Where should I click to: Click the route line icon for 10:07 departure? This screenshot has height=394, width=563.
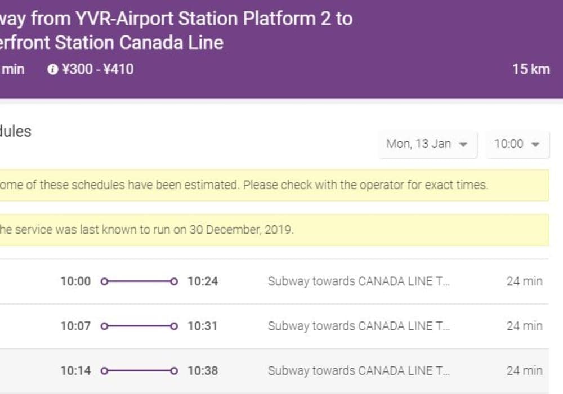pos(139,326)
